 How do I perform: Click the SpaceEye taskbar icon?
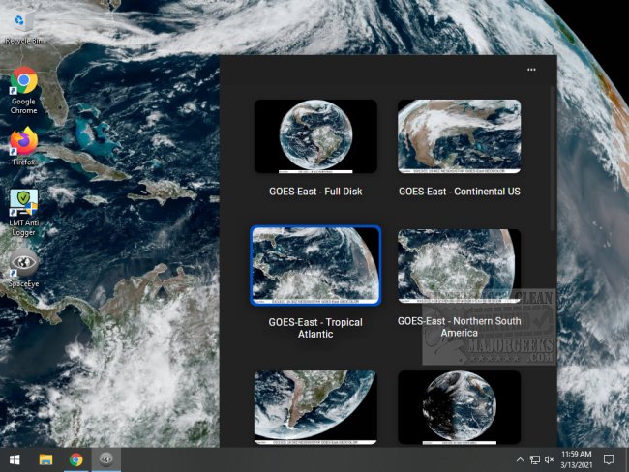click(x=106, y=459)
